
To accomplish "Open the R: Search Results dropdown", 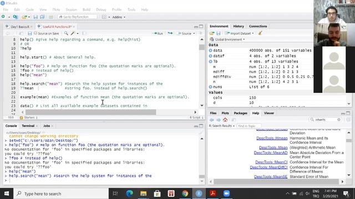I will click(222, 126).
